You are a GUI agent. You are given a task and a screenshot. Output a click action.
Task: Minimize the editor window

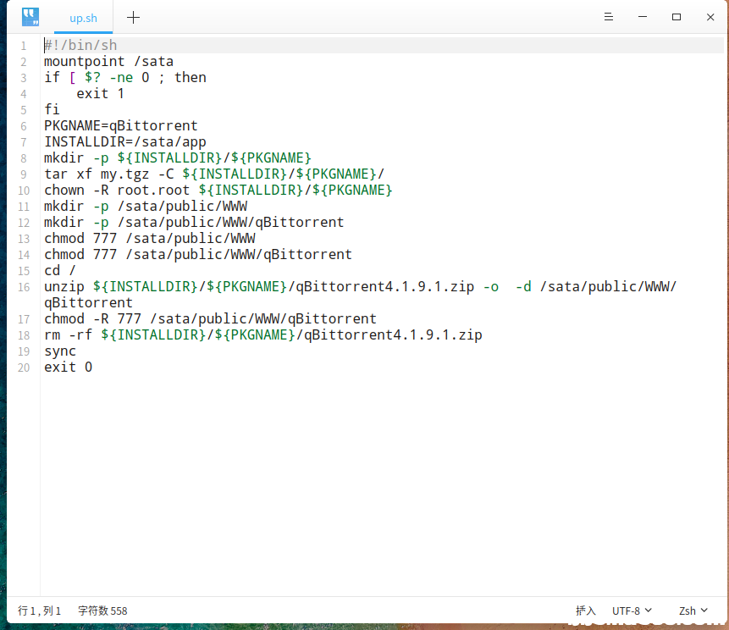(x=643, y=17)
